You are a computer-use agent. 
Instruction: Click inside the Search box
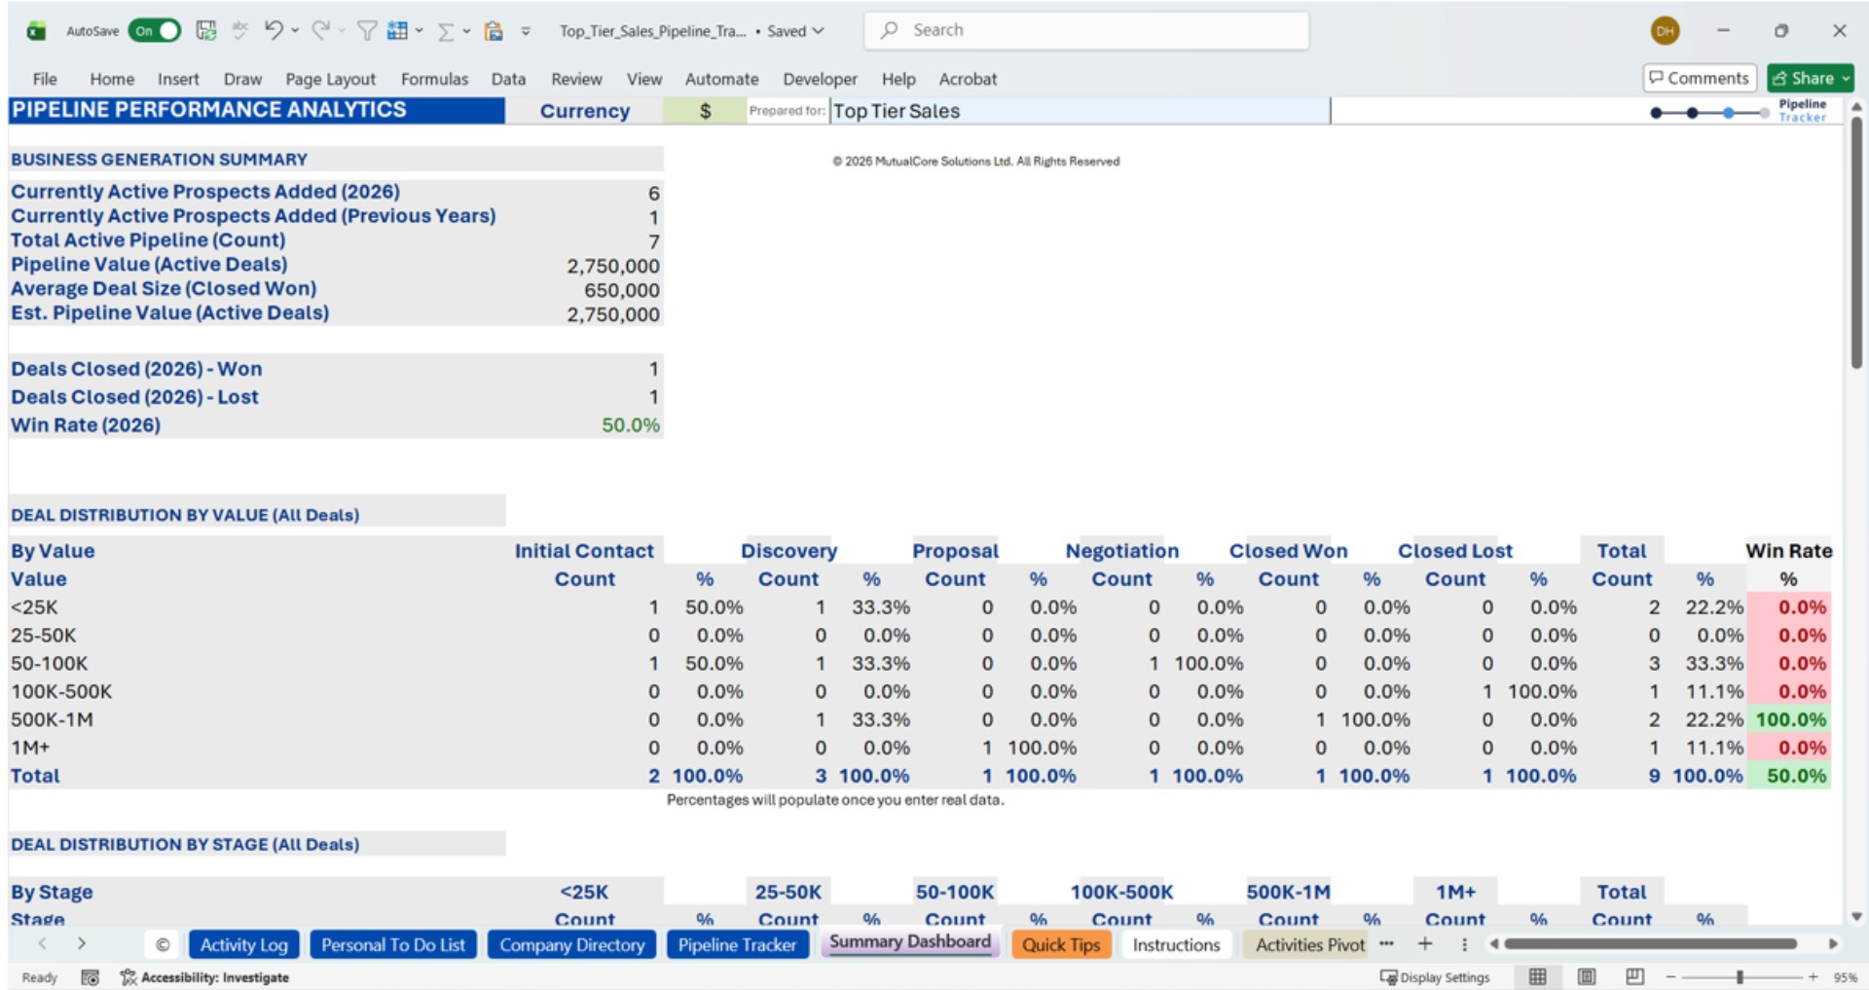pos(1085,30)
